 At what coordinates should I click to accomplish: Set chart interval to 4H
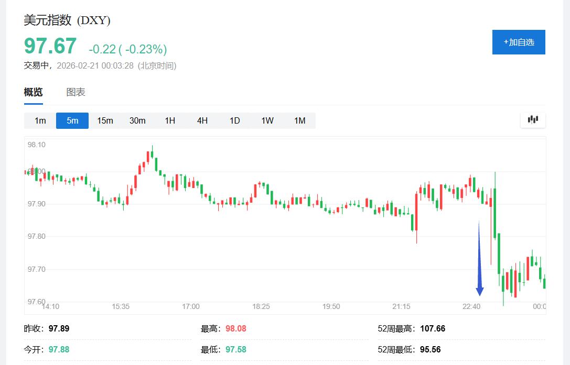point(202,120)
